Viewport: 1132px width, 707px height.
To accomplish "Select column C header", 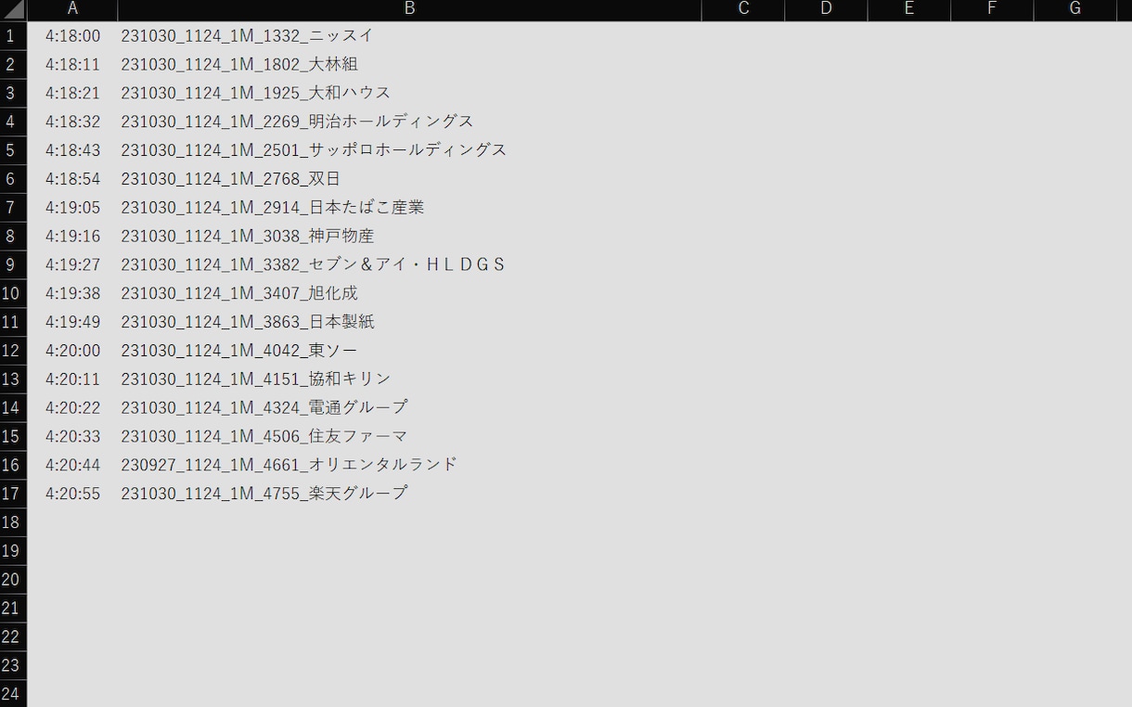I will pyautogui.click(x=743, y=9).
